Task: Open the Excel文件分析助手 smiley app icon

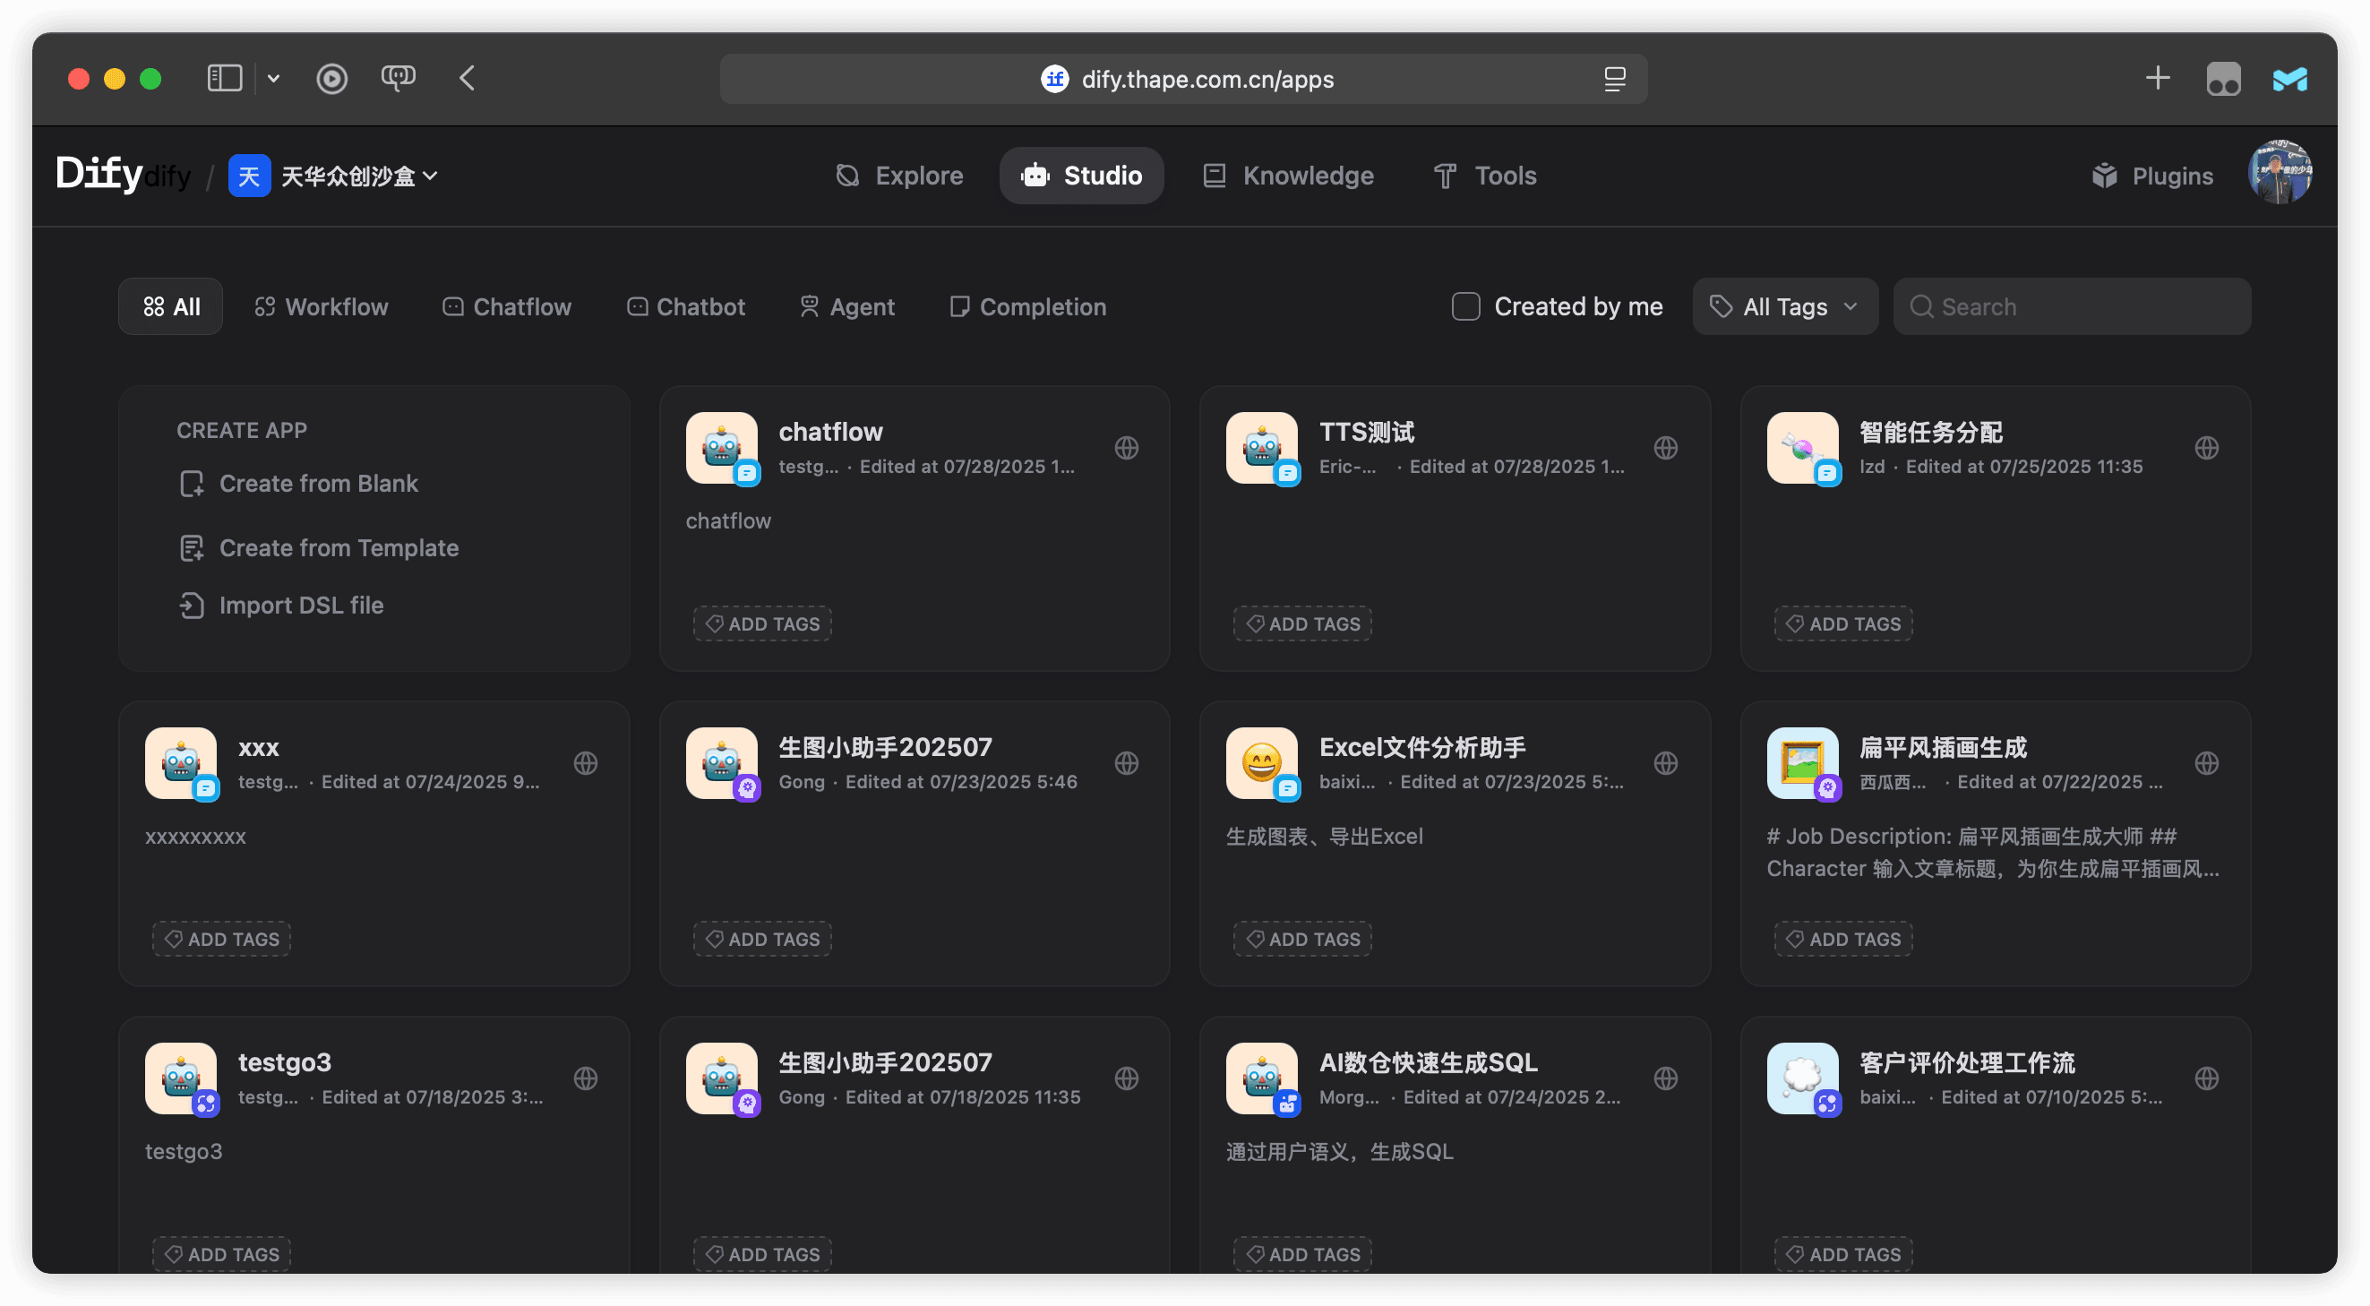Action: click(1261, 763)
